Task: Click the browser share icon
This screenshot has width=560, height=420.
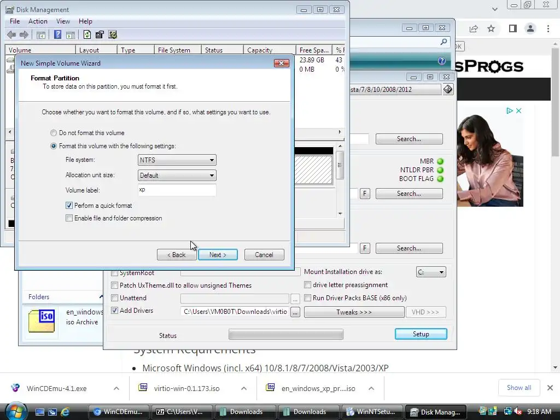Action: coord(474,28)
